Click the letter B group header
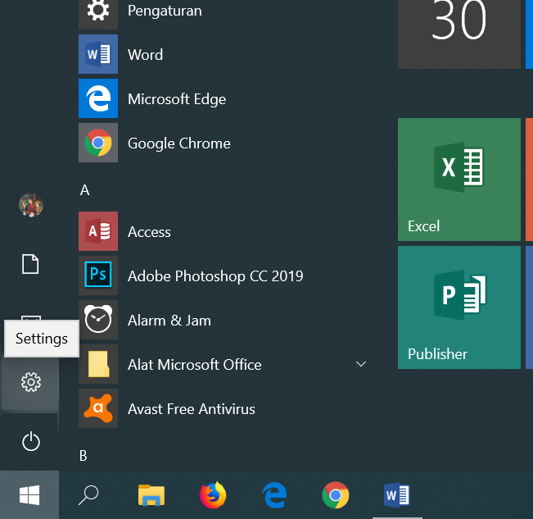The image size is (533, 519). point(84,455)
